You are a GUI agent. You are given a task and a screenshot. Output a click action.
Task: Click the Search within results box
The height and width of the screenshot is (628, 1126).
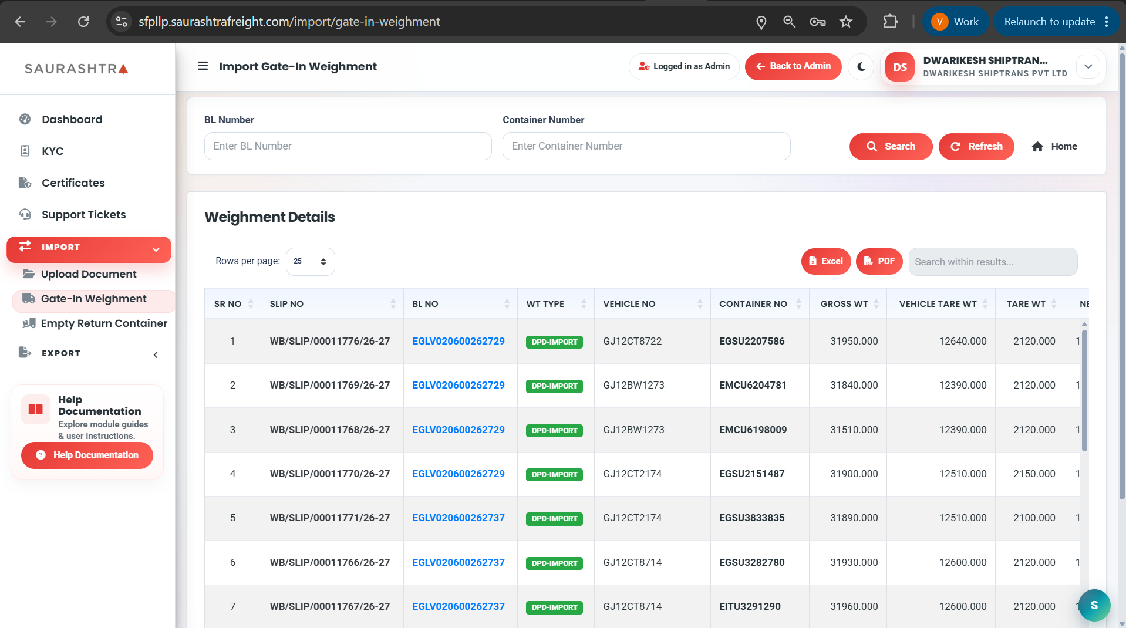[992, 262]
